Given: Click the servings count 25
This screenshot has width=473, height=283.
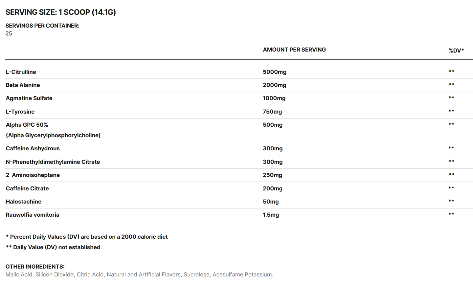Looking at the screenshot, I should (x=9, y=33).
